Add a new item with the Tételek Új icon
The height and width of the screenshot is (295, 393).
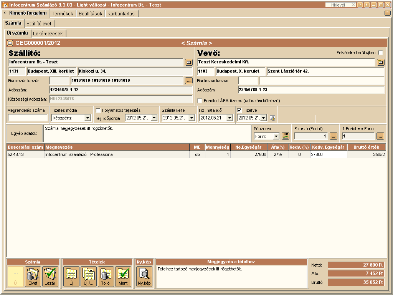coord(71,277)
